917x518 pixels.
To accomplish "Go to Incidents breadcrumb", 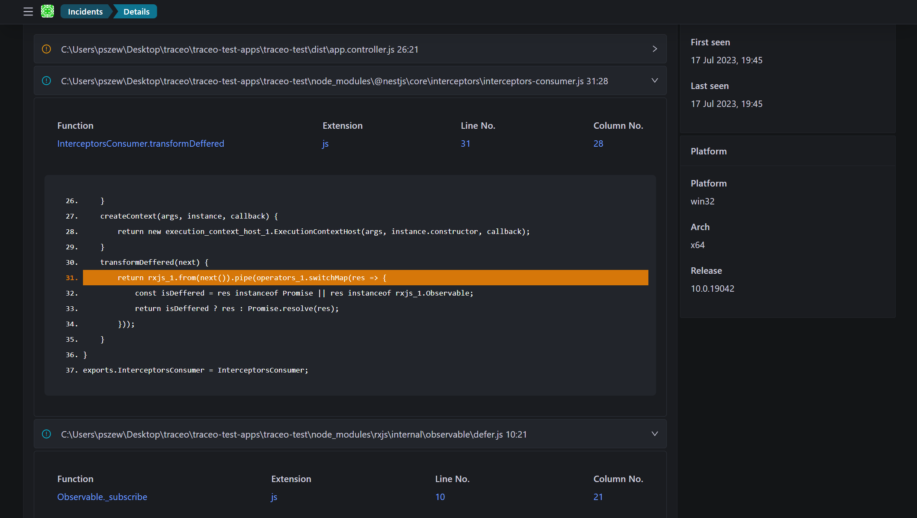I will click(x=85, y=12).
